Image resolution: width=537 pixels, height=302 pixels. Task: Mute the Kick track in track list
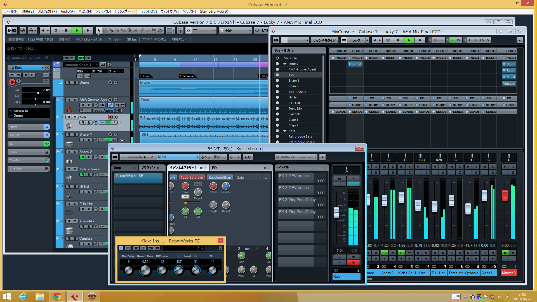(x=69, y=117)
